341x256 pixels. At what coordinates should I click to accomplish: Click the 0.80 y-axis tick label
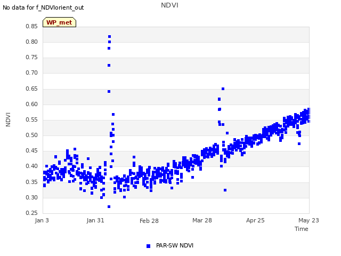coord(32,42)
